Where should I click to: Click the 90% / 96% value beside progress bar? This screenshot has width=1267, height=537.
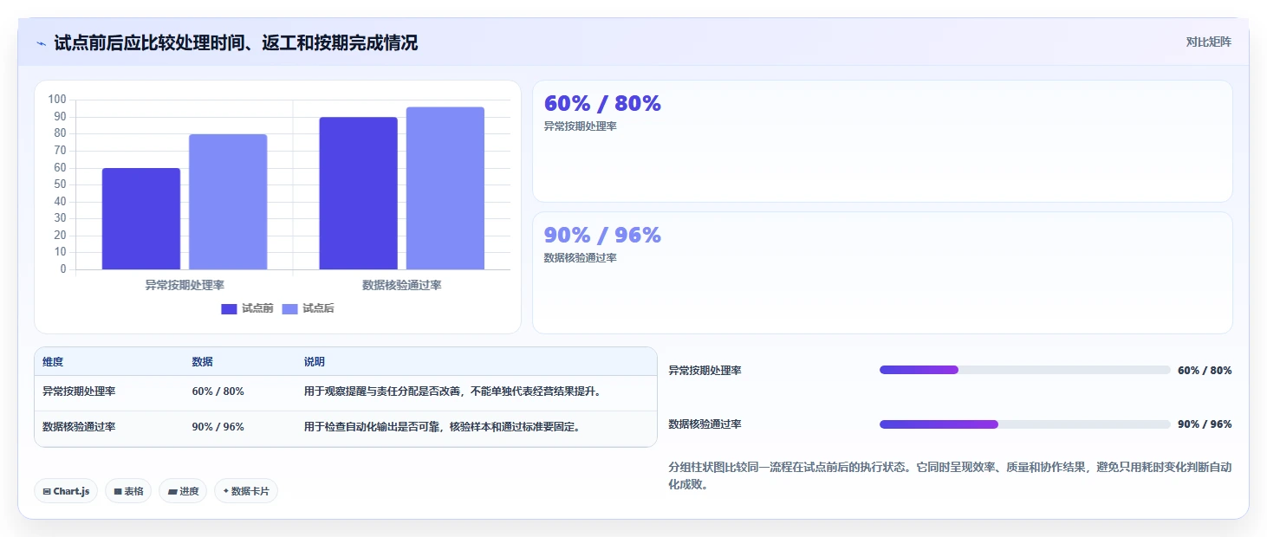pos(1205,424)
